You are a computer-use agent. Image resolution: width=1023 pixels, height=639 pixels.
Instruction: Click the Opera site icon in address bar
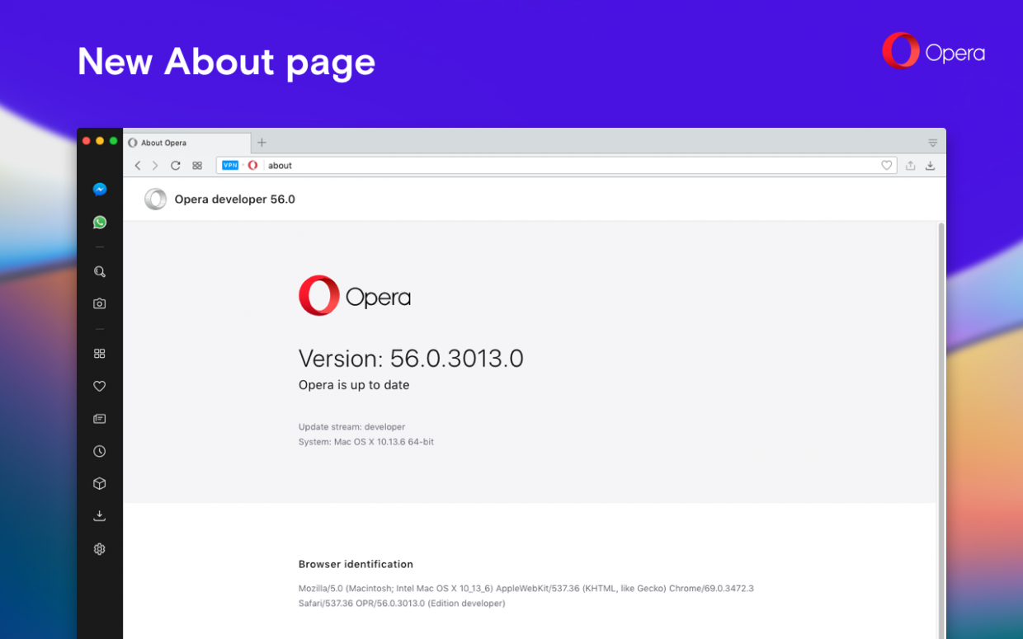[x=253, y=166]
